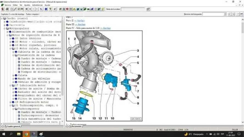Click the first-page navigation arrow icon

26,9
